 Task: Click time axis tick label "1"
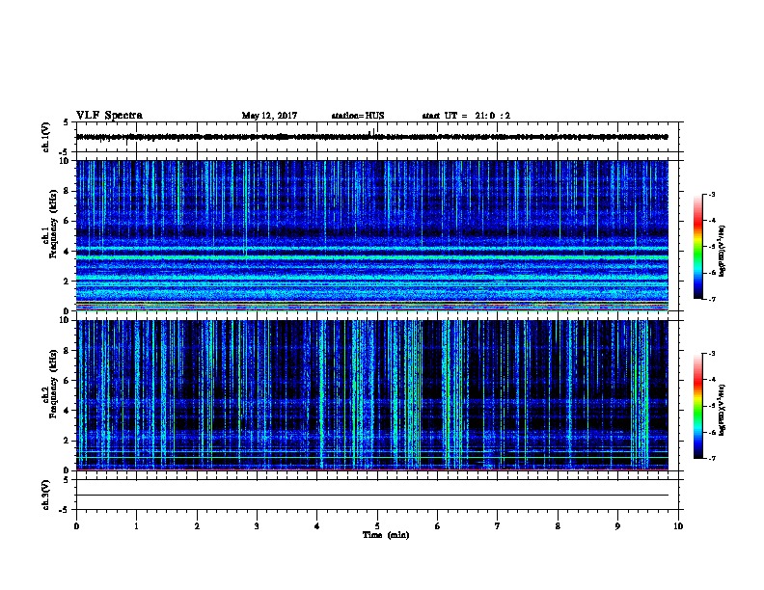(x=136, y=525)
